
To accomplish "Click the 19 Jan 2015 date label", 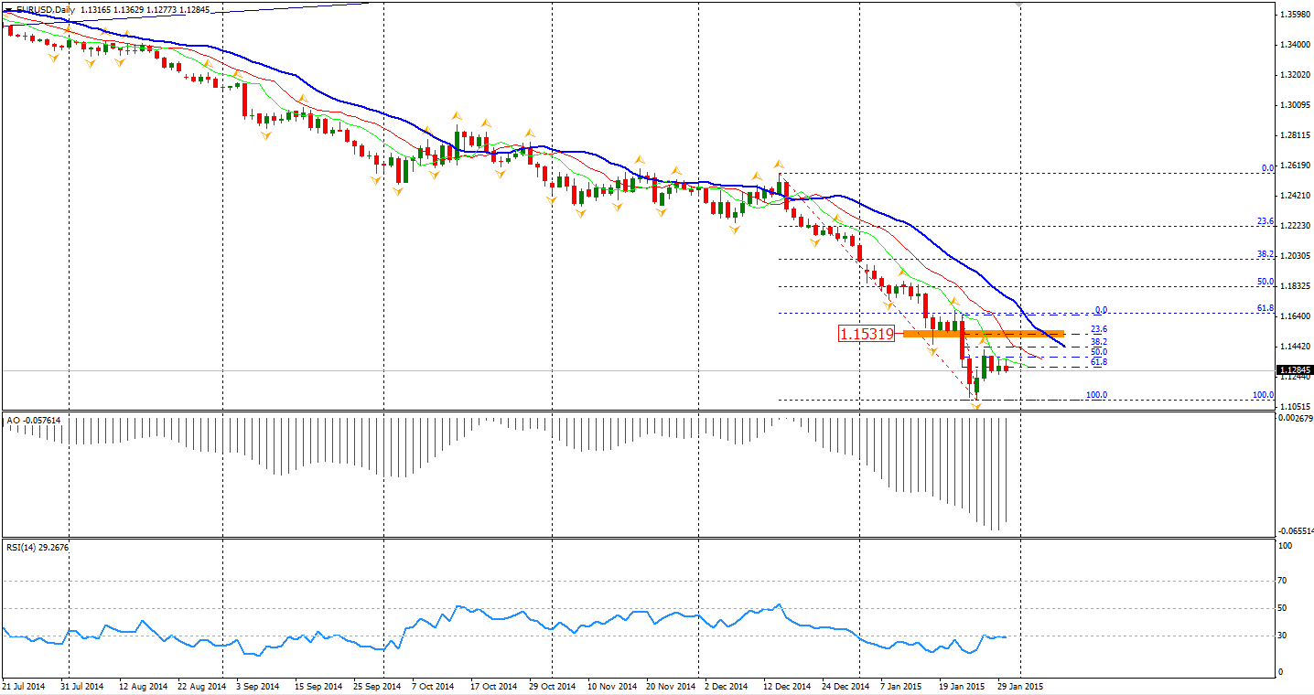I will 961,685.
